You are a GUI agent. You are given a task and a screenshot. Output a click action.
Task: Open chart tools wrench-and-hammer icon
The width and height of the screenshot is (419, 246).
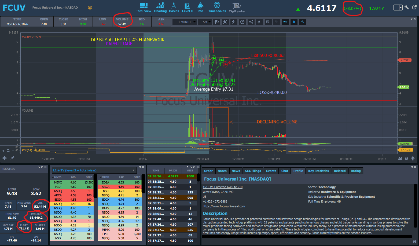(x=225, y=22)
